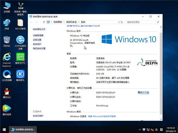
Task: Launch the 腾讯QQ penguin icon
Action: pyautogui.click(x=7, y=93)
